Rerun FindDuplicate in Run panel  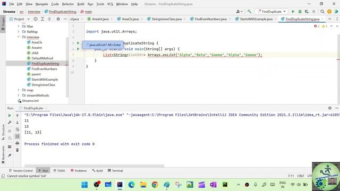[x=10, y=116]
